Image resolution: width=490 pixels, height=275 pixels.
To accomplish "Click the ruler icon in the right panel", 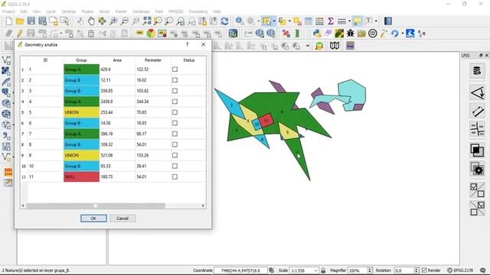I will 477,111.
